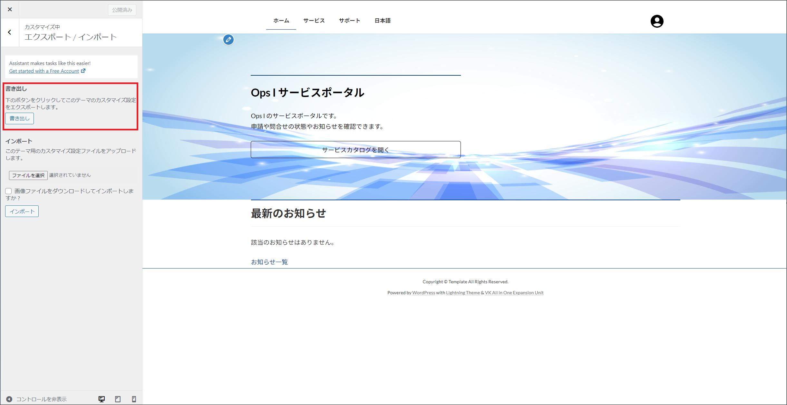Go back using the left chevron arrow
The width and height of the screenshot is (787, 405).
[10, 32]
